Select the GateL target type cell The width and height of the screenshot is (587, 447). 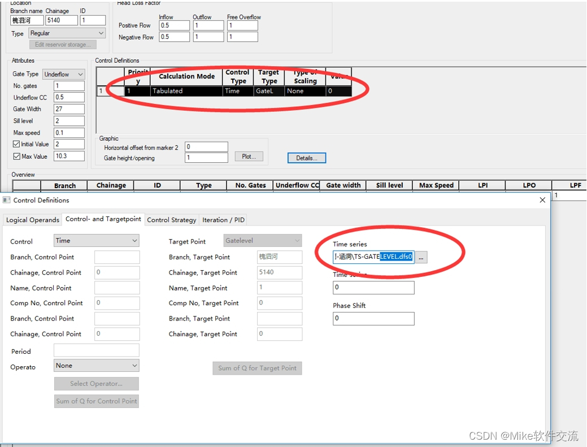(x=269, y=91)
